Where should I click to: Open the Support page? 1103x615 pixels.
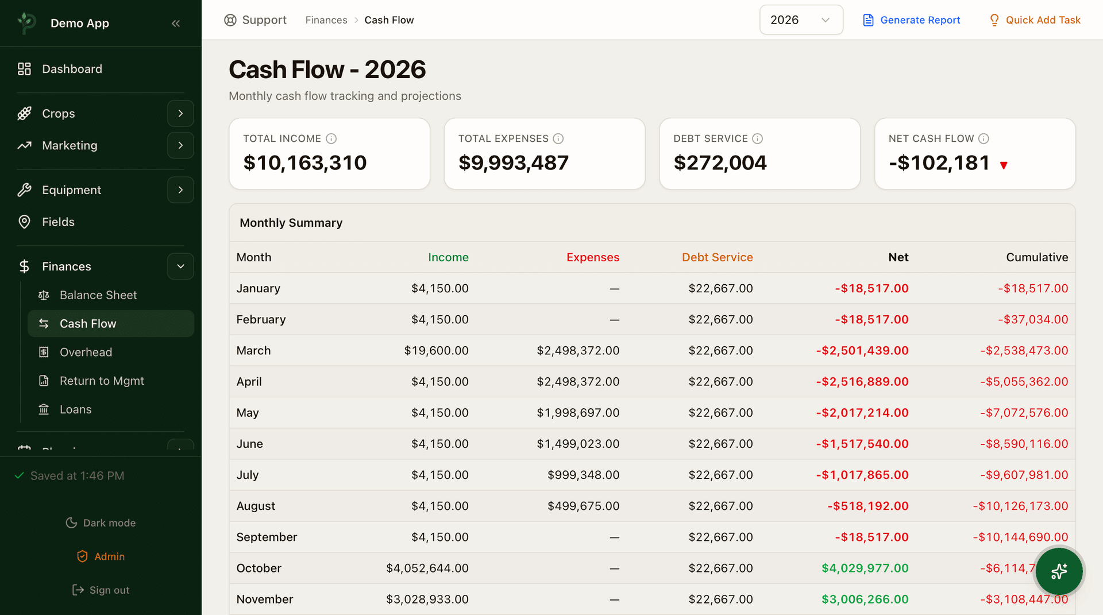[x=255, y=20]
